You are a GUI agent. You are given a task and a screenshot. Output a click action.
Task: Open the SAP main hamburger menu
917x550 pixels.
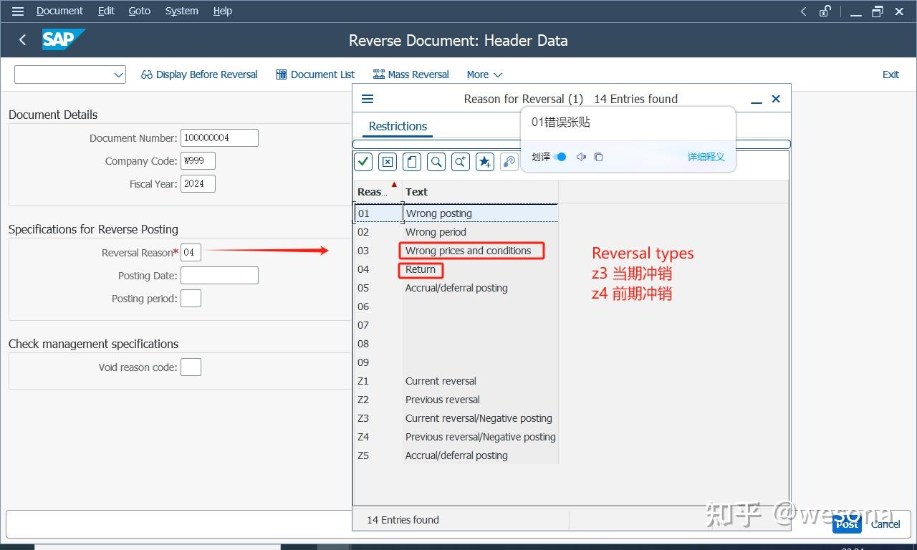18,11
